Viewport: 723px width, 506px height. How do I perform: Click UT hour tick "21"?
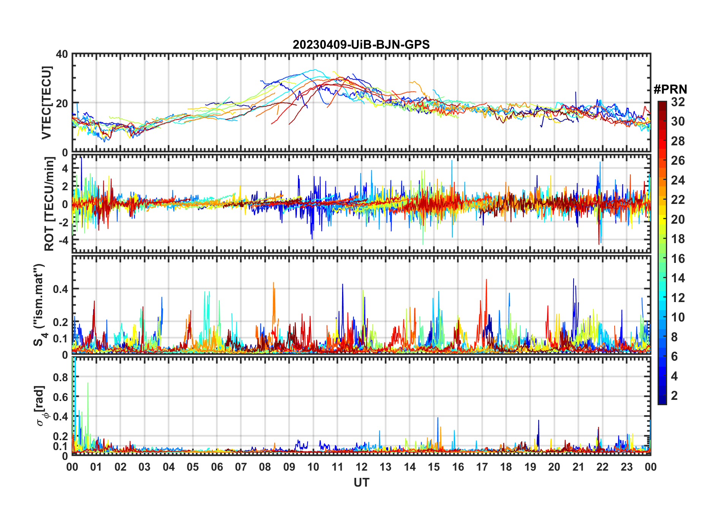tap(579, 467)
